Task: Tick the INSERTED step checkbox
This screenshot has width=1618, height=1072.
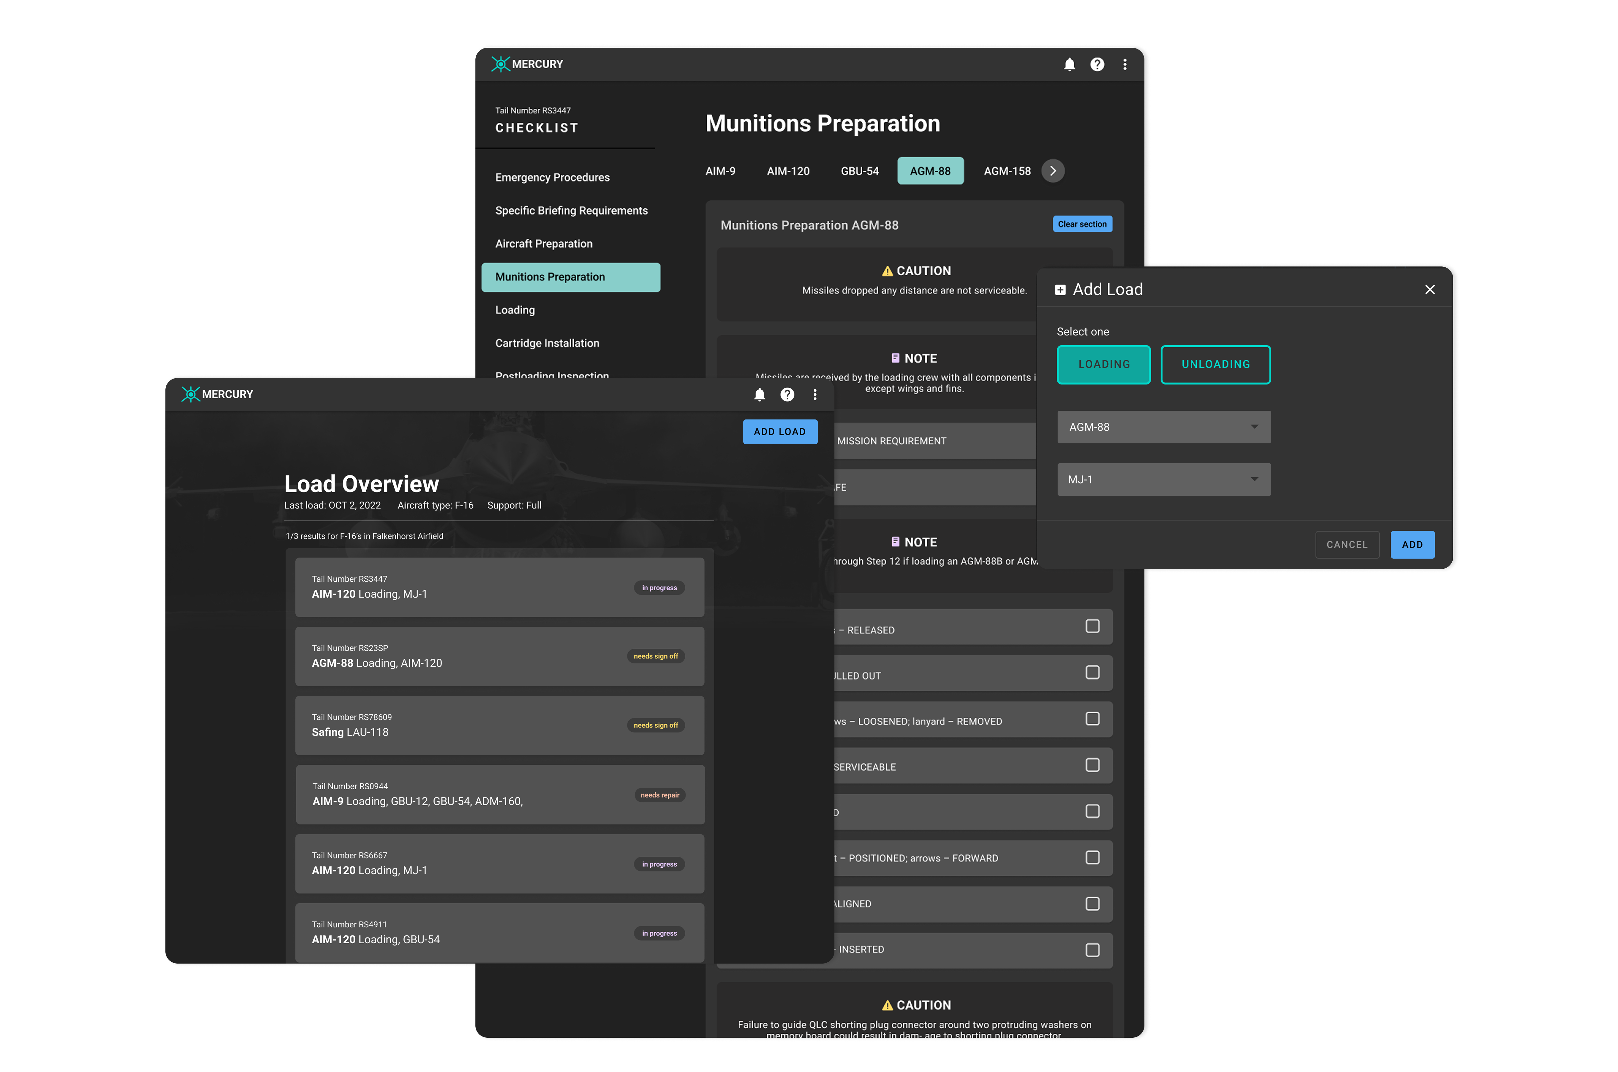Action: 1092,950
